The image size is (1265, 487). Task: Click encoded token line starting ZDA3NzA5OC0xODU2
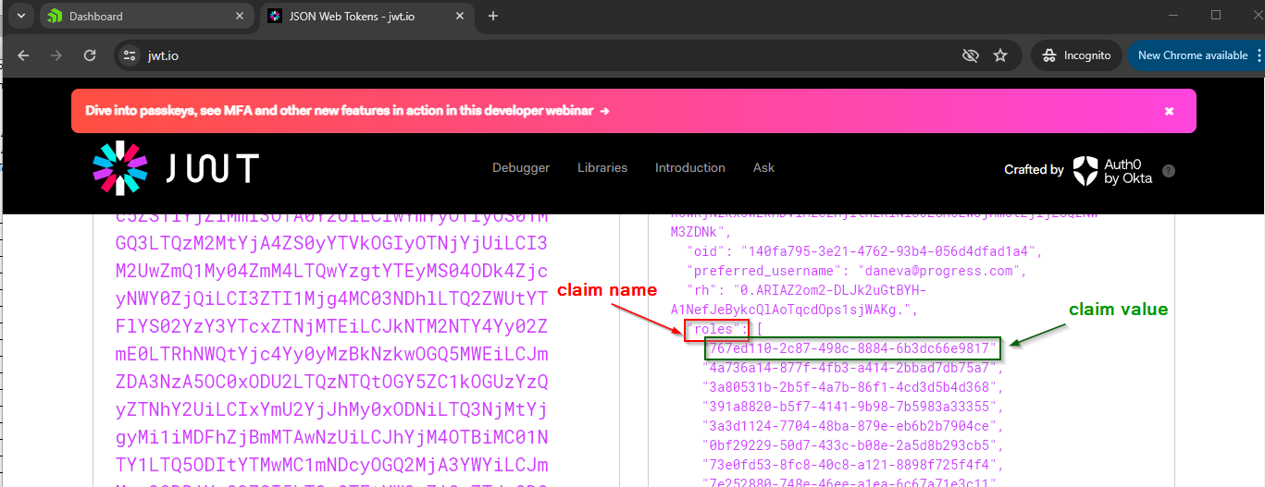(331, 382)
